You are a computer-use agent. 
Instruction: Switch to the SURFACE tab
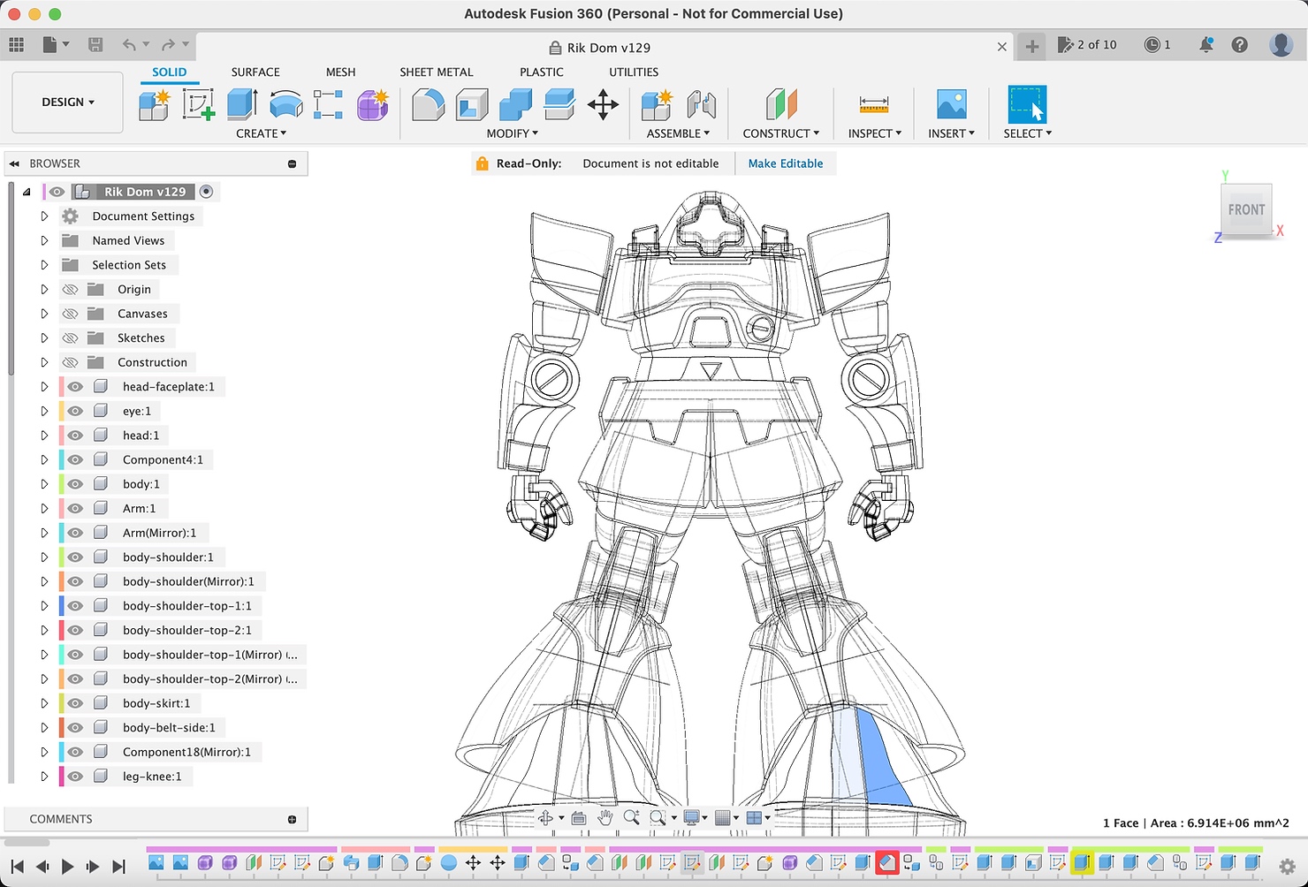[x=255, y=72]
